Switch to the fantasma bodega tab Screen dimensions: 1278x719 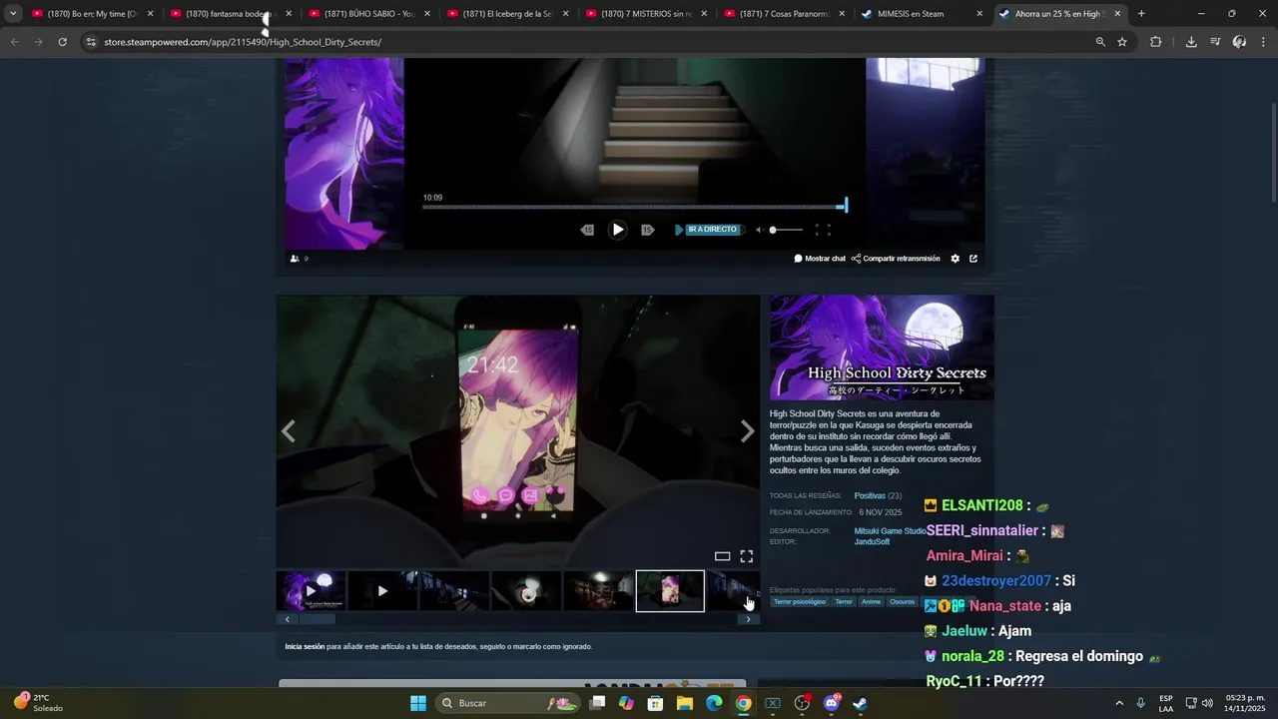click(x=229, y=14)
